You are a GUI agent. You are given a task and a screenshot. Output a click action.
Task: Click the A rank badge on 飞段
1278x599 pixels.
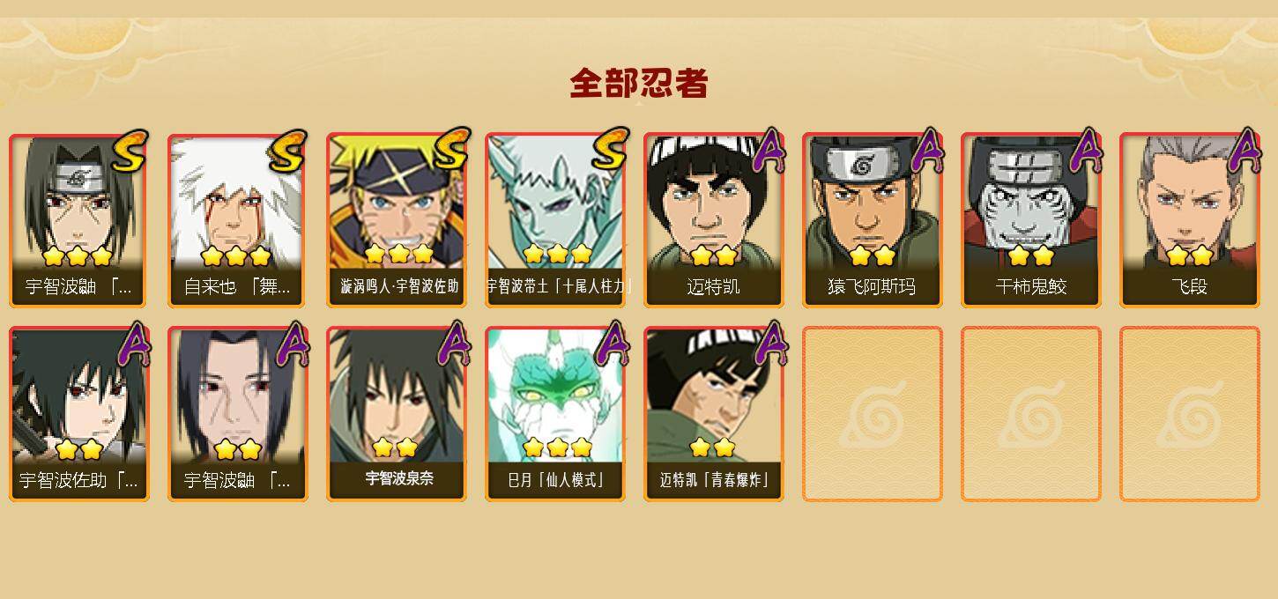1244,151
